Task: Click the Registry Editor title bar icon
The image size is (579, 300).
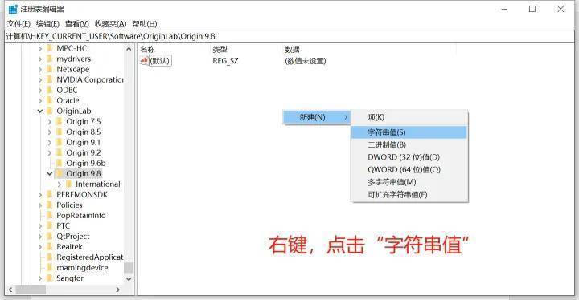Action: [13, 9]
